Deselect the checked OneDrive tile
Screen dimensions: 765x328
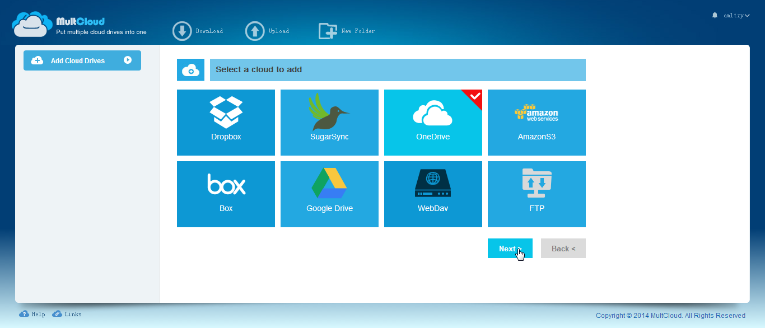[x=433, y=122]
